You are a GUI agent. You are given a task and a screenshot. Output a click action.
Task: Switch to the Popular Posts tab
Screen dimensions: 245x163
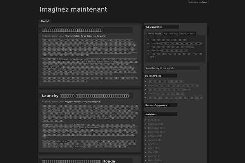tap(171, 33)
